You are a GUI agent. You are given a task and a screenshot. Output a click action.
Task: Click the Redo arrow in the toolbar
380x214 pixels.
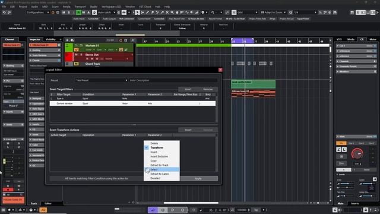(x=9, y=12)
